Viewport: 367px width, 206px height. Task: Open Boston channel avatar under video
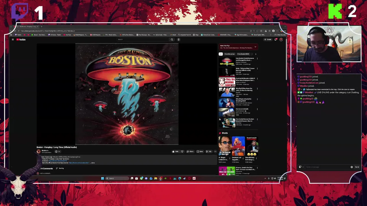point(39,151)
